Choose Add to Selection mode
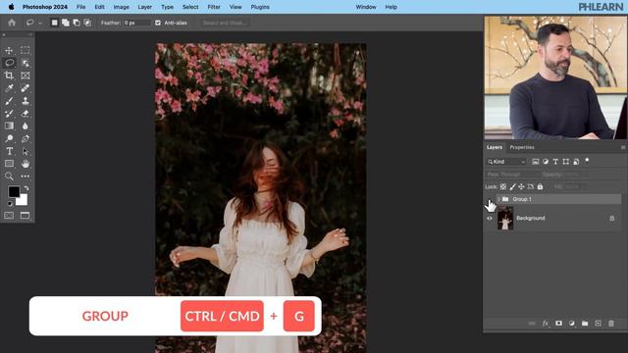 coord(66,23)
